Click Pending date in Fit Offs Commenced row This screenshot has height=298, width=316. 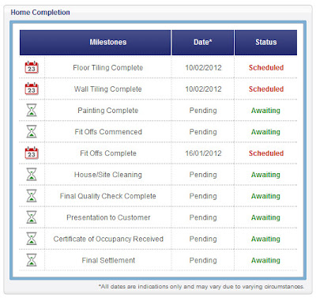click(203, 132)
